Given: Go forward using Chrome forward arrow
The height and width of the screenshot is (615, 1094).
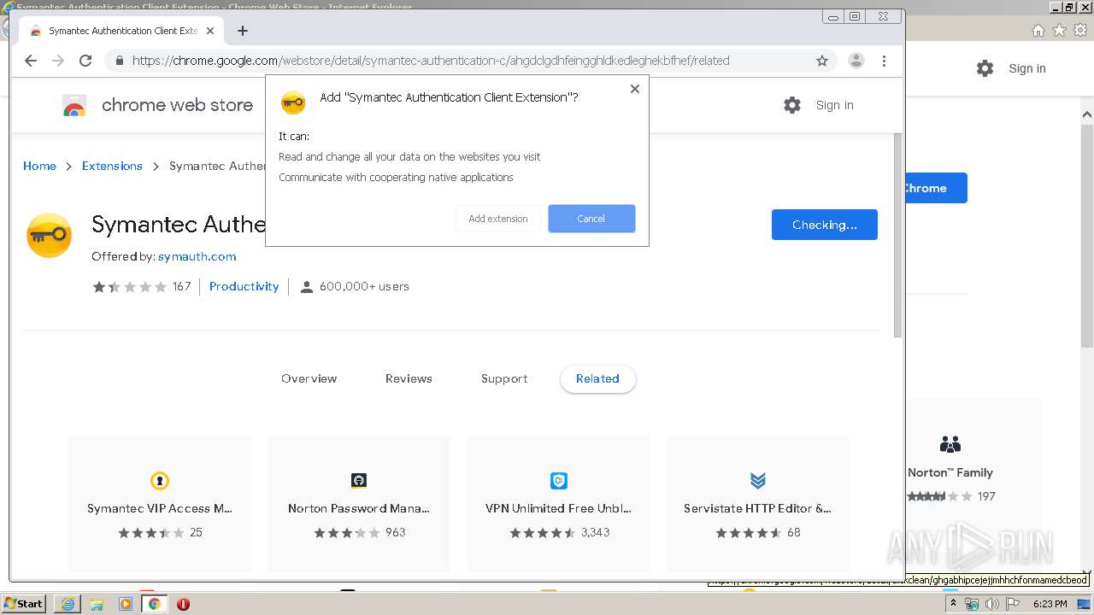Looking at the screenshot, I should 58,61.
